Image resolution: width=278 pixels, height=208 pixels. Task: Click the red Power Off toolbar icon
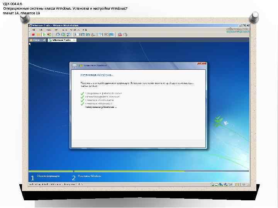tap(33, 35)
